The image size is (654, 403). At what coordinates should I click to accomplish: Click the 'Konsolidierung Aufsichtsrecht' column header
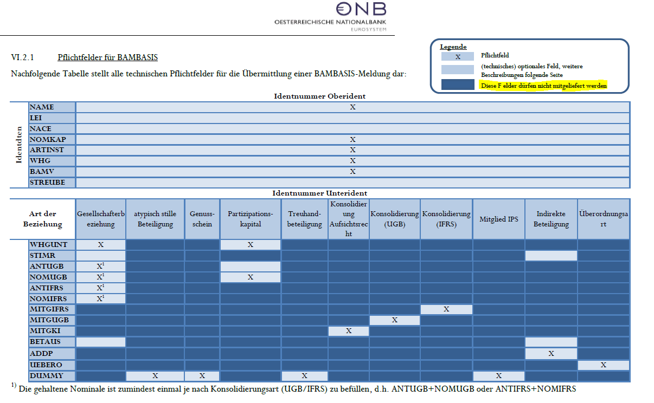(349, 219)
